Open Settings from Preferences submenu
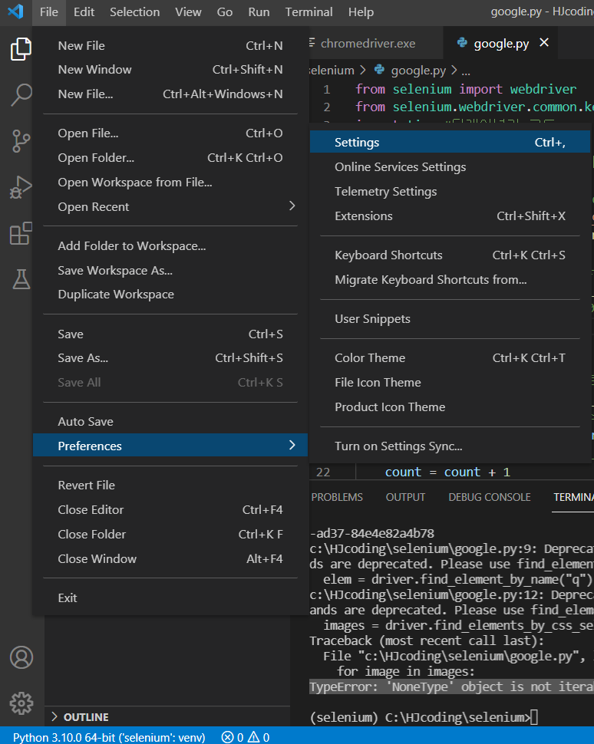This screenshot has height=744, width=594. click(450, 143)
